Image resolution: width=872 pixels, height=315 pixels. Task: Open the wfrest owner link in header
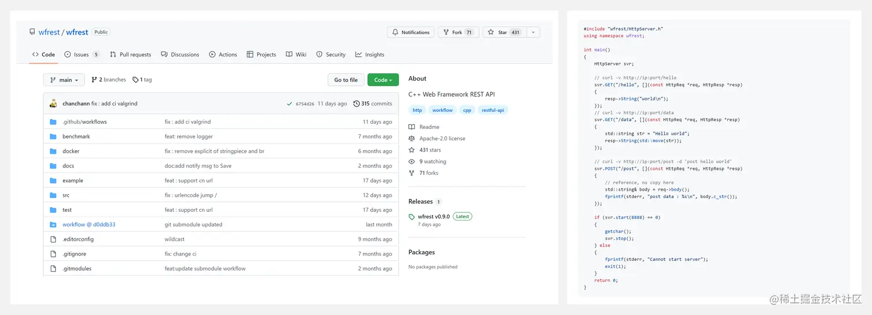click(49, 32)
